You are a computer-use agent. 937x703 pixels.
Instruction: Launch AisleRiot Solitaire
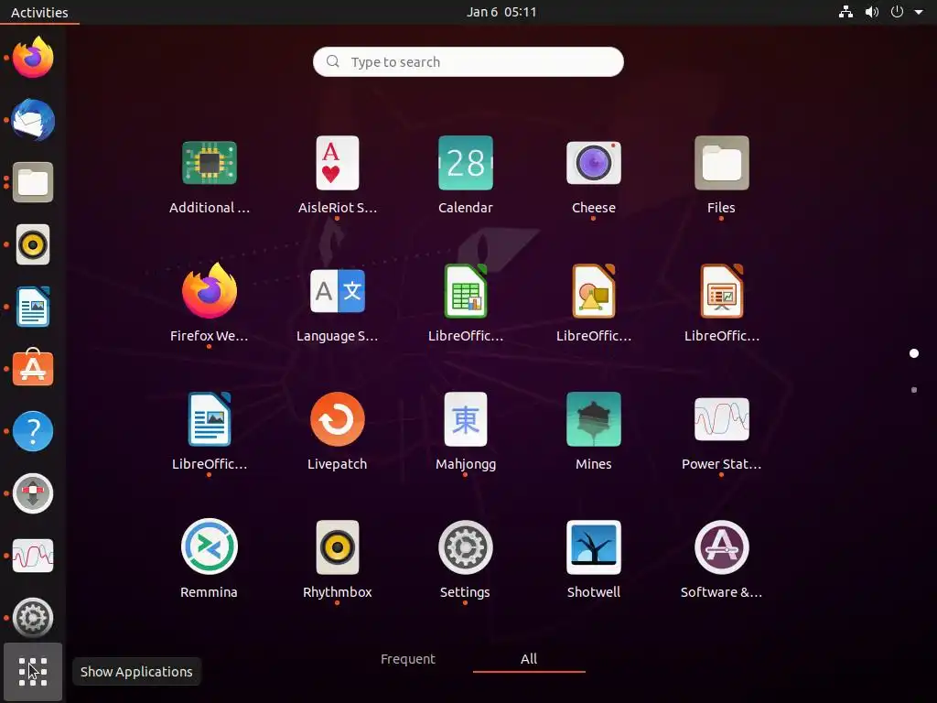click(337, 163)
